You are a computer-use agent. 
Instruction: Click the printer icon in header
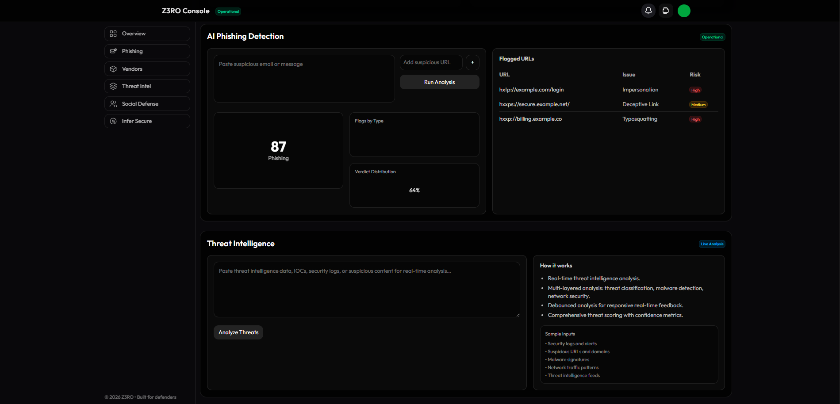(x=666, y=11)
